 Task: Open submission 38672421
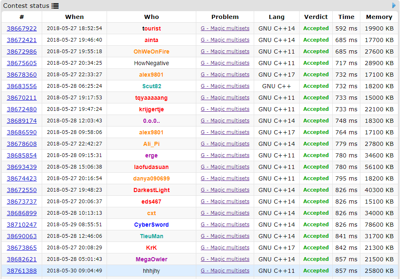(x=21, y=40)
